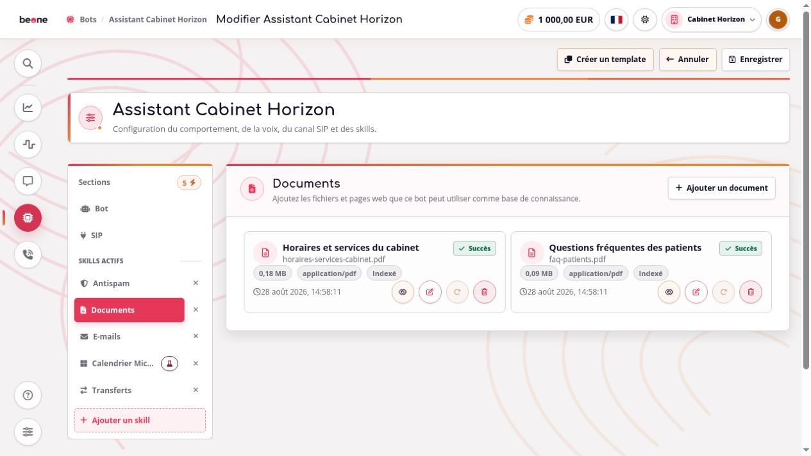Select the Antispam skill

click(130, 283)
